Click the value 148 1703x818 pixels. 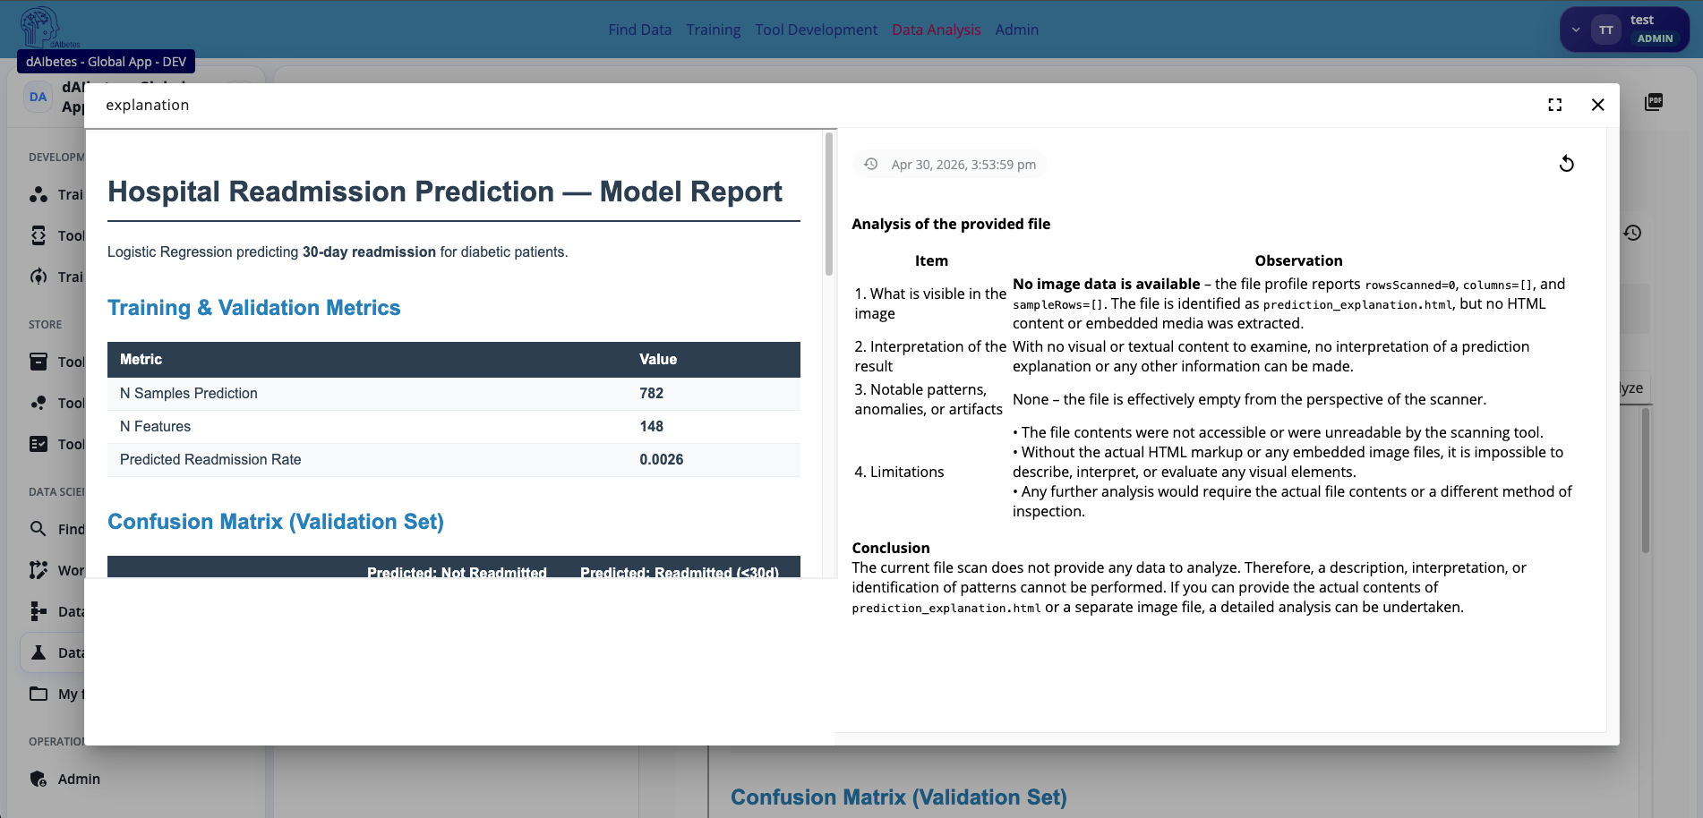[x=652, y=426]
